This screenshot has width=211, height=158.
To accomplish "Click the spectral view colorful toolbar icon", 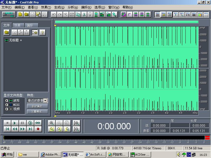I will (200, 15).
